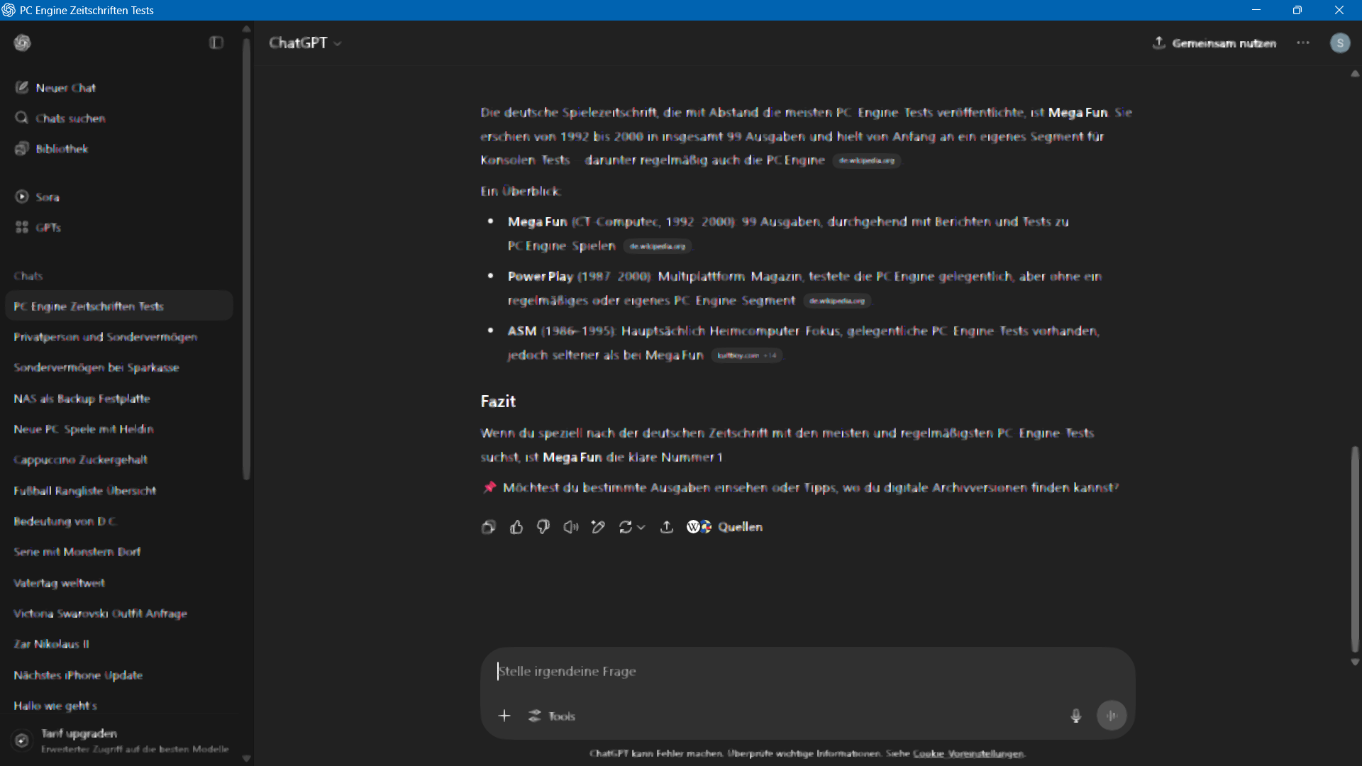Share the response via upload arrow icon
Image resolution: width=1362 pixels, height=766 pixels.
point(667,527)
